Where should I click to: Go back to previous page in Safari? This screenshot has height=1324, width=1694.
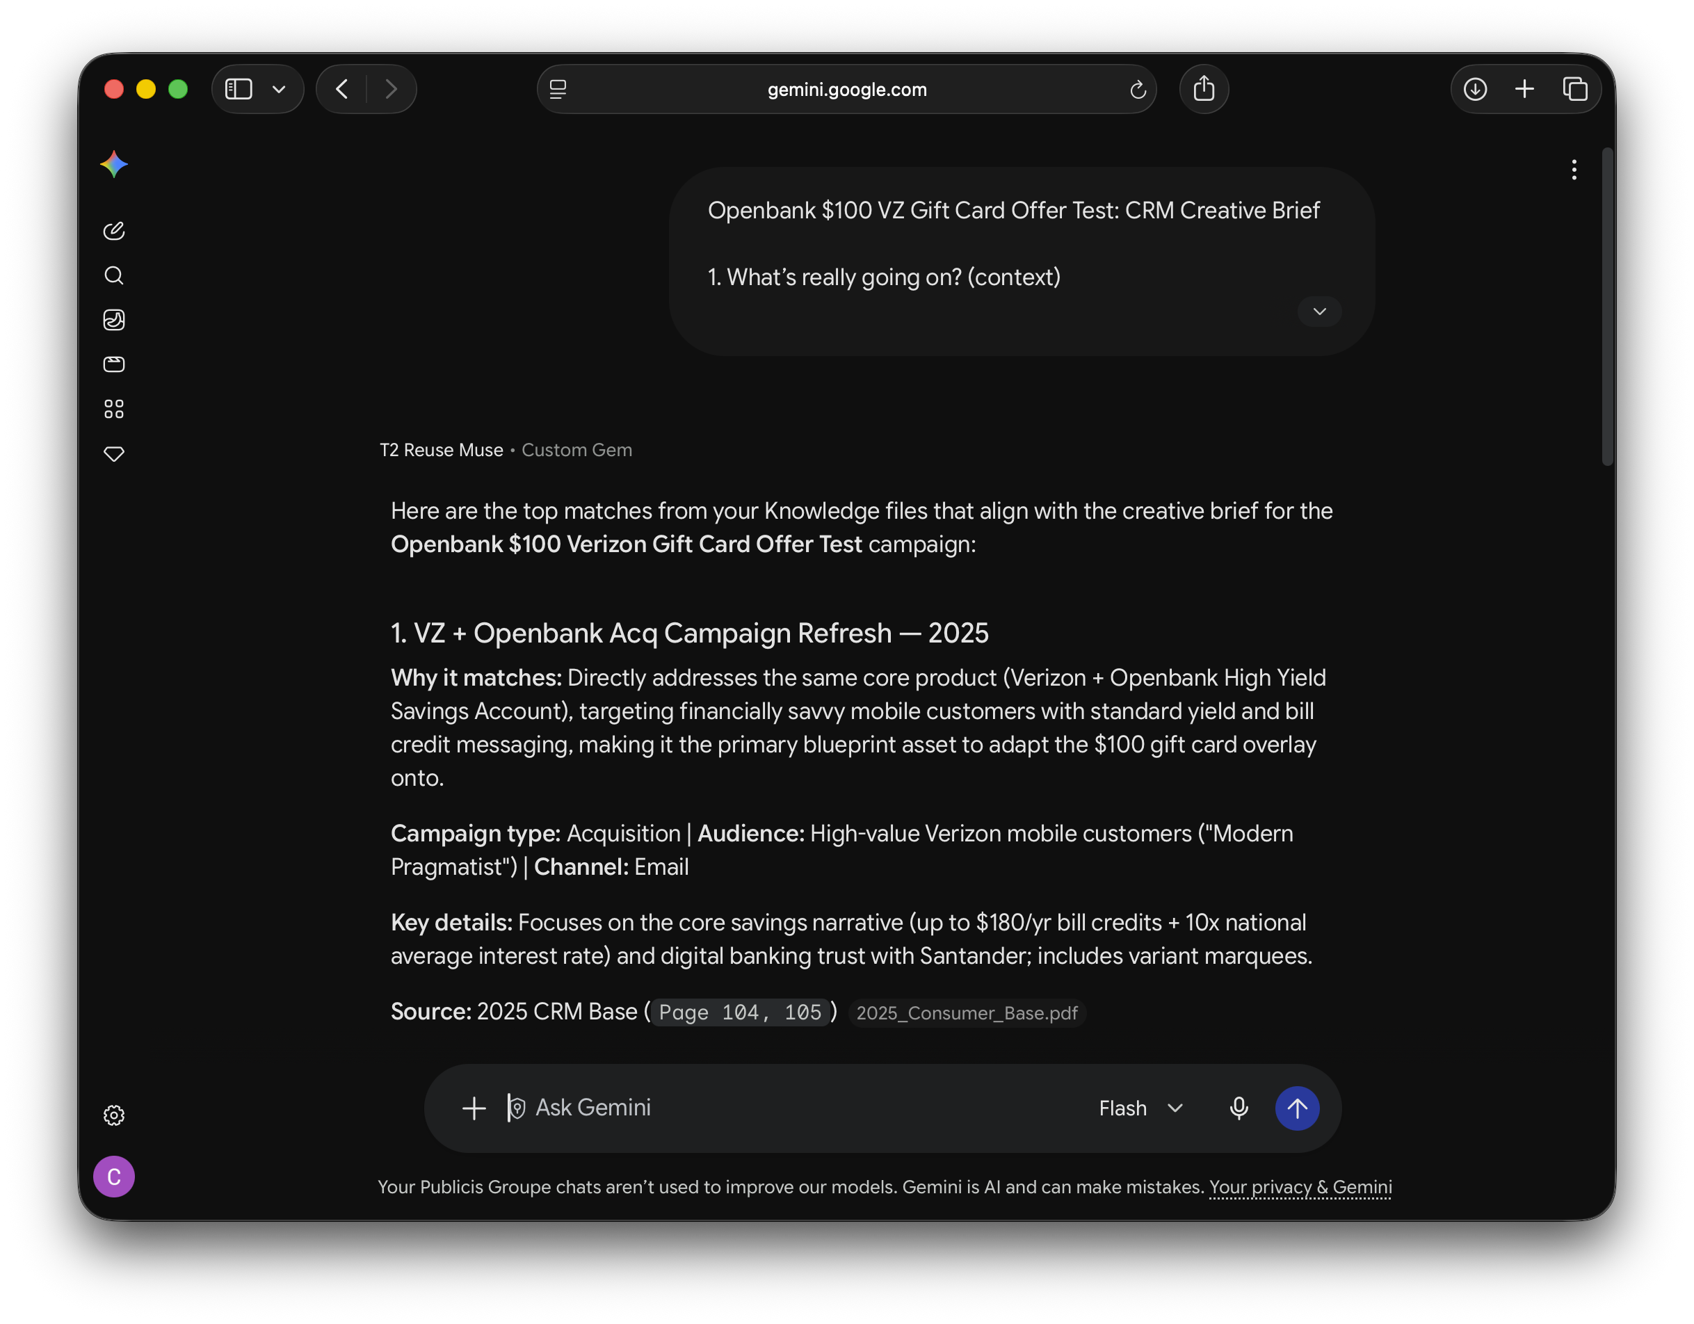[342, 89]
